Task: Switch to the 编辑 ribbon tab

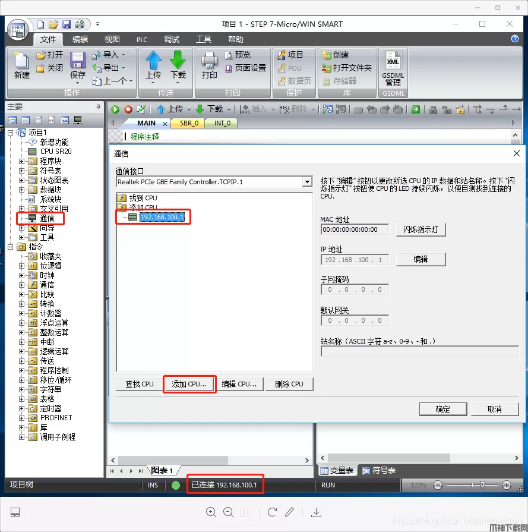Action: coord(80,39)
